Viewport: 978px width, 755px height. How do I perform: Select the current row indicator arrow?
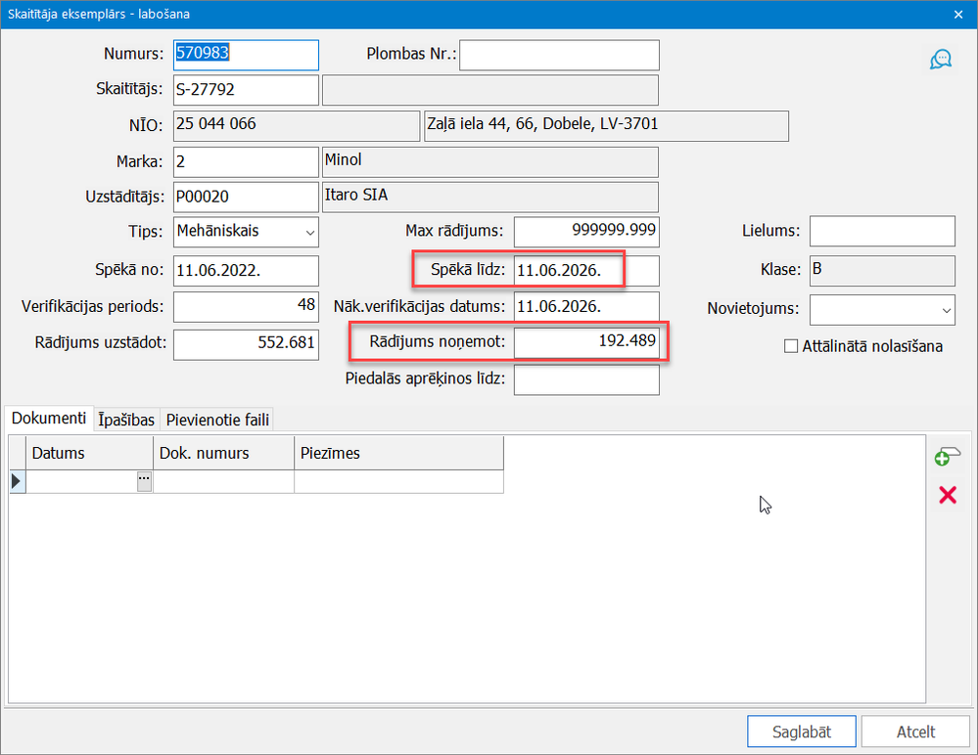17,481
